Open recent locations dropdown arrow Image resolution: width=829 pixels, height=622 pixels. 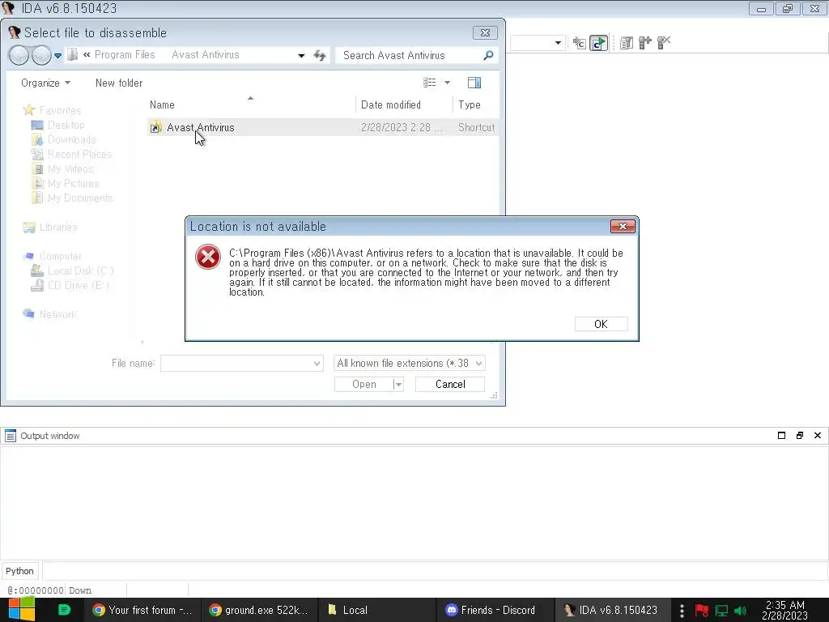coord(57,56)
